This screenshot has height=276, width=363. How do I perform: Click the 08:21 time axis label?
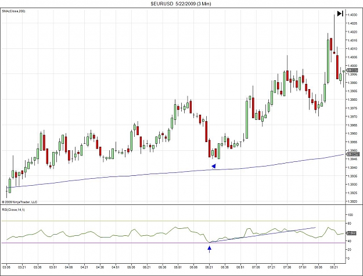(x=334, y=267)
